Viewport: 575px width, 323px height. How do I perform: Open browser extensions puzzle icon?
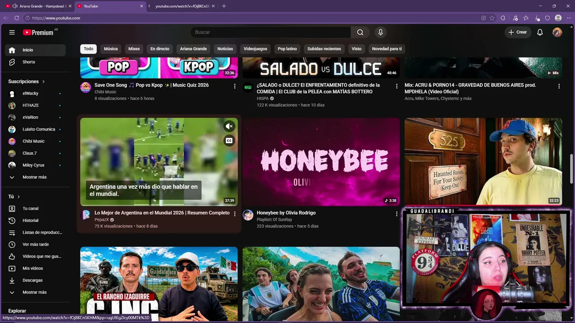click(x=503, y=18)
